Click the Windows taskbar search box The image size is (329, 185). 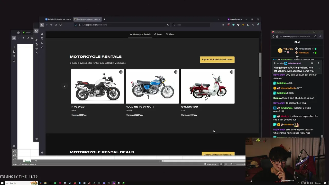coord(21,183)
